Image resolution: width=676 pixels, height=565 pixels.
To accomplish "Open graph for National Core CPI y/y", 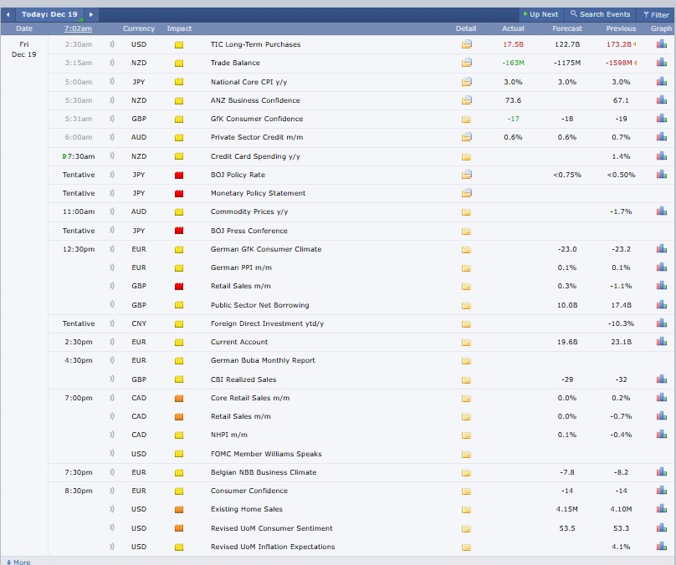I will tap(662, 82).
